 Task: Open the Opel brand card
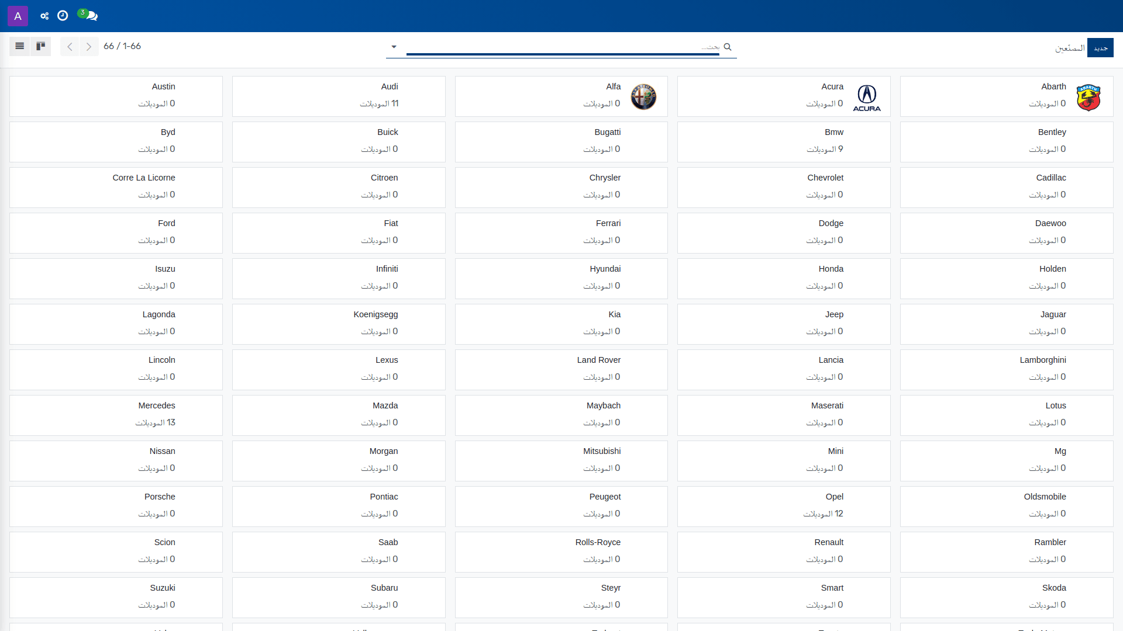click(x=784, y=507)
